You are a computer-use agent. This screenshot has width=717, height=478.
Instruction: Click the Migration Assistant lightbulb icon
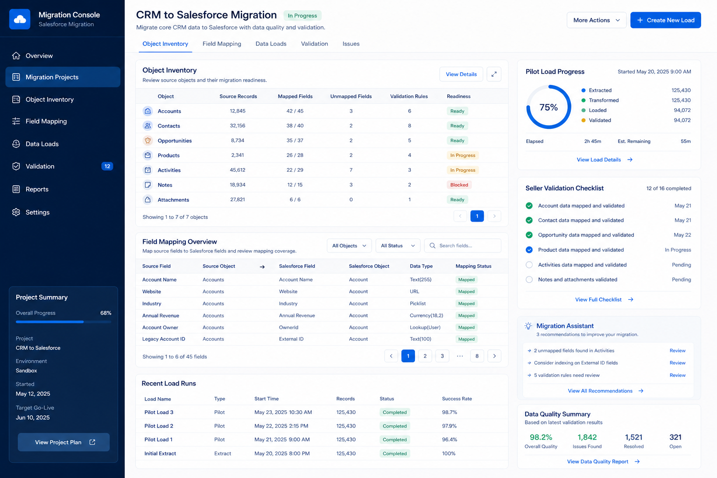tap(528, 326)
